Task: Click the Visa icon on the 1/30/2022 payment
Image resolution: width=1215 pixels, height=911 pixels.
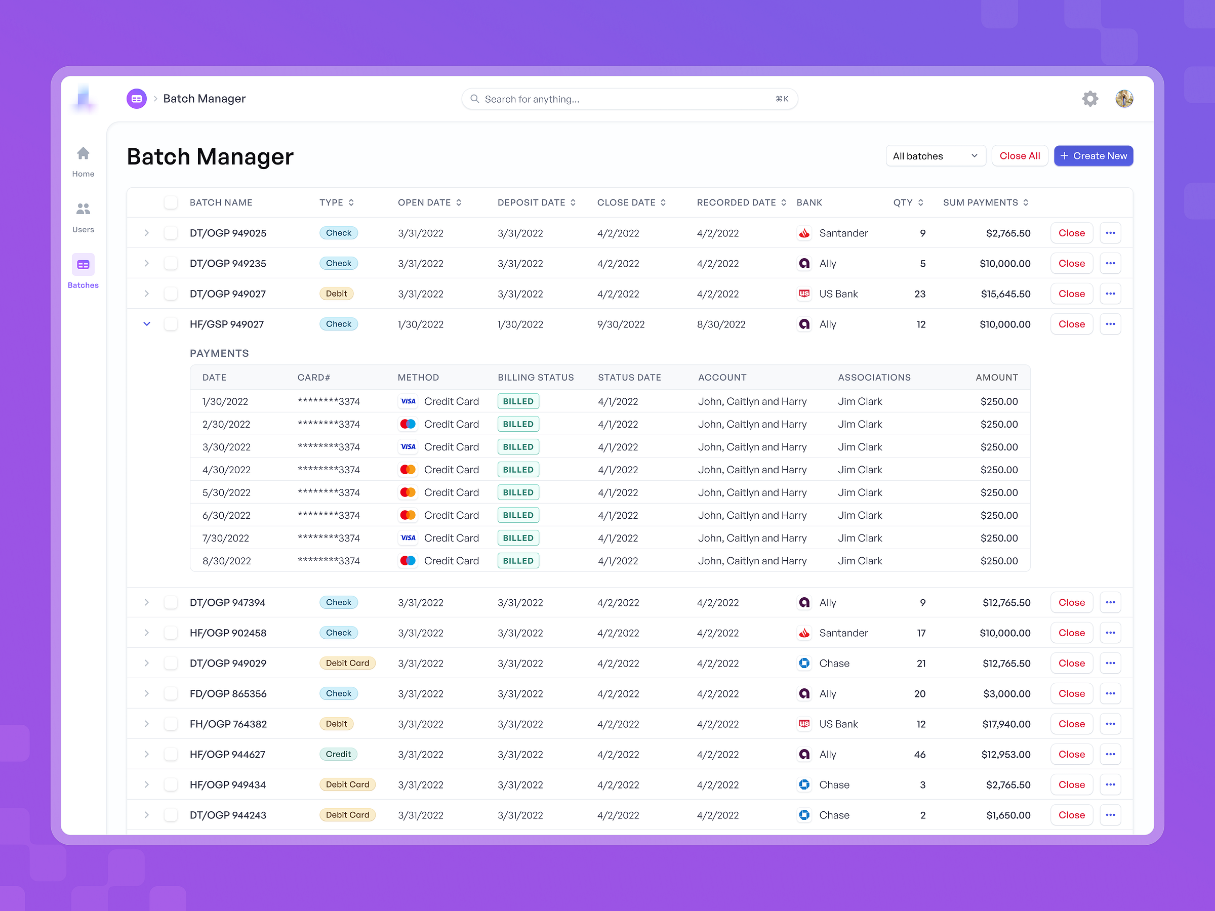Action: point(408,401)
